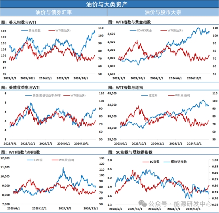Click chart title 图：SC指数与螺纹钢指数
Screen dimensions: 219x213
pyautogui.click(x=130, y=152)
